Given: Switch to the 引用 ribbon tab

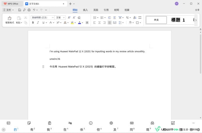Looking at the screenshot, I should 106,10.
